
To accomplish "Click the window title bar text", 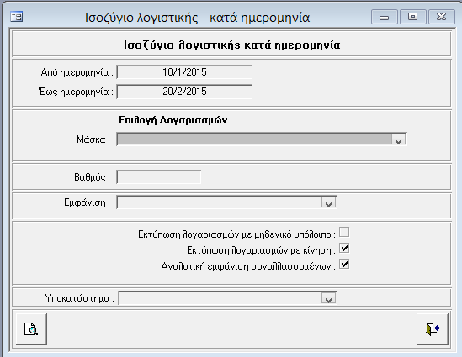I will (198, 18).
